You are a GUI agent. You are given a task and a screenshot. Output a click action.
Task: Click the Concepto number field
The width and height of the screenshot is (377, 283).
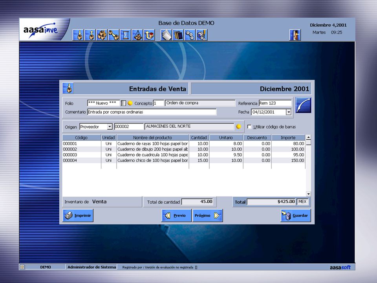point(158,103)
